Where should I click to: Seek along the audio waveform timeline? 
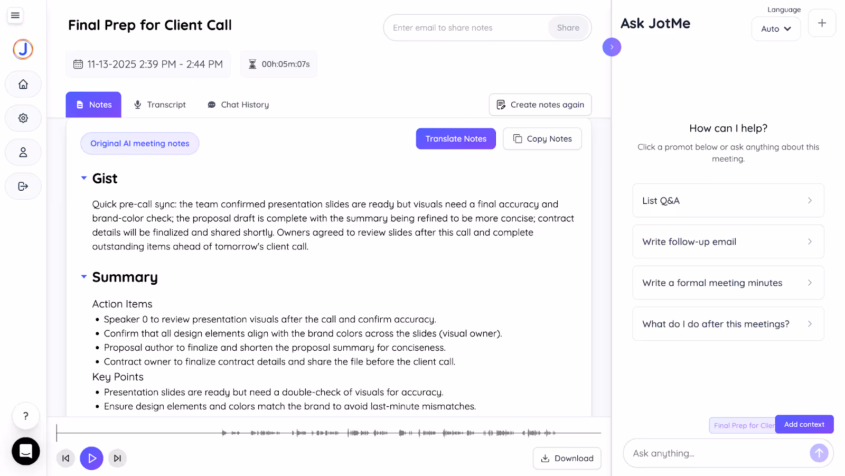[327, 433]
